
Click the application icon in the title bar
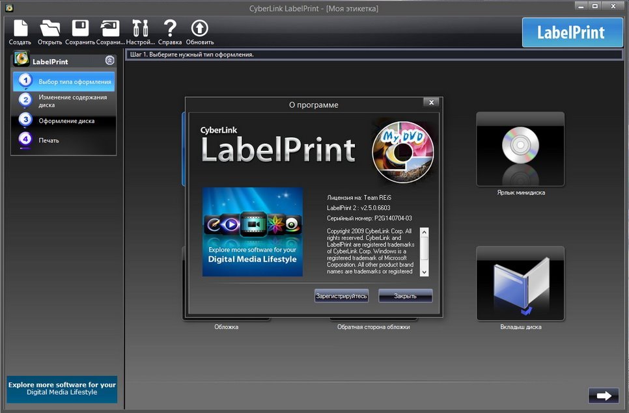pos(9,7)
